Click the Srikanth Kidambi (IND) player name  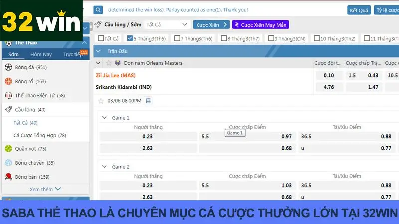[x=124, y=87]
